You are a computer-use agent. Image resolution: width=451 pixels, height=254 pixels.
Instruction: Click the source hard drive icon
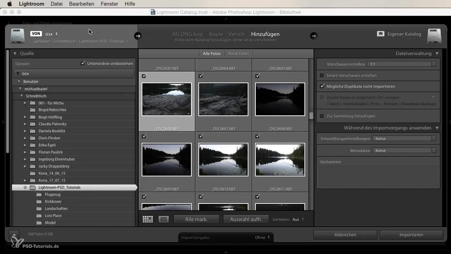tap(17, 36)
